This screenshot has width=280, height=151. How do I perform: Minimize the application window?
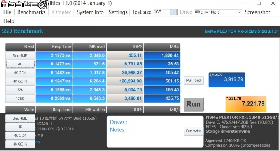pos(245,3)
